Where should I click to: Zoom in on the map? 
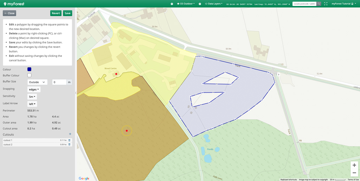(x=354, y=165)
